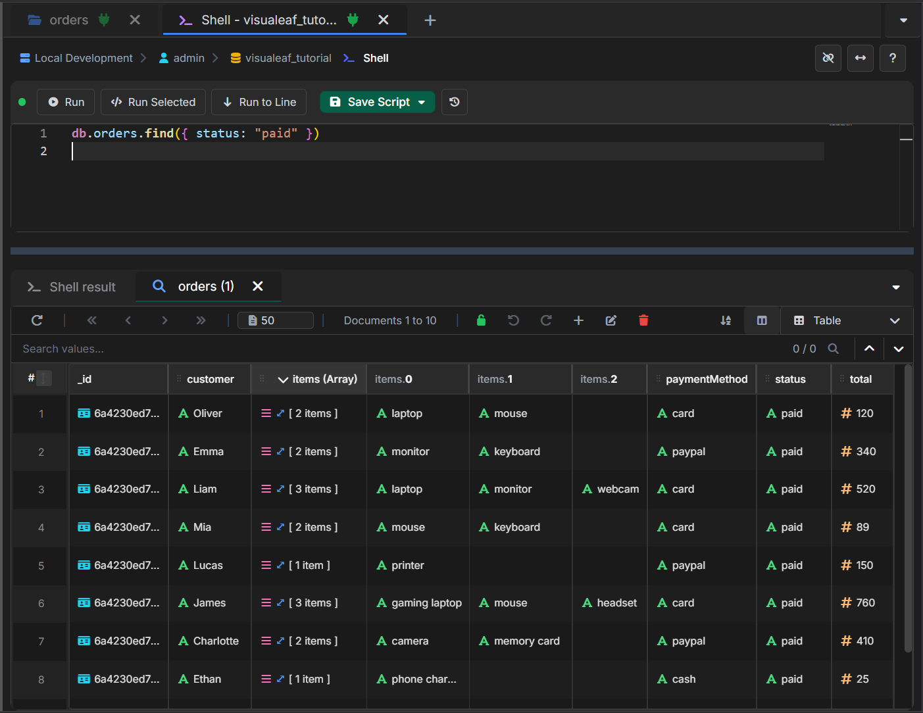Click the gaming laptop cell
The image size is (923, 713).
coord(418,602)
